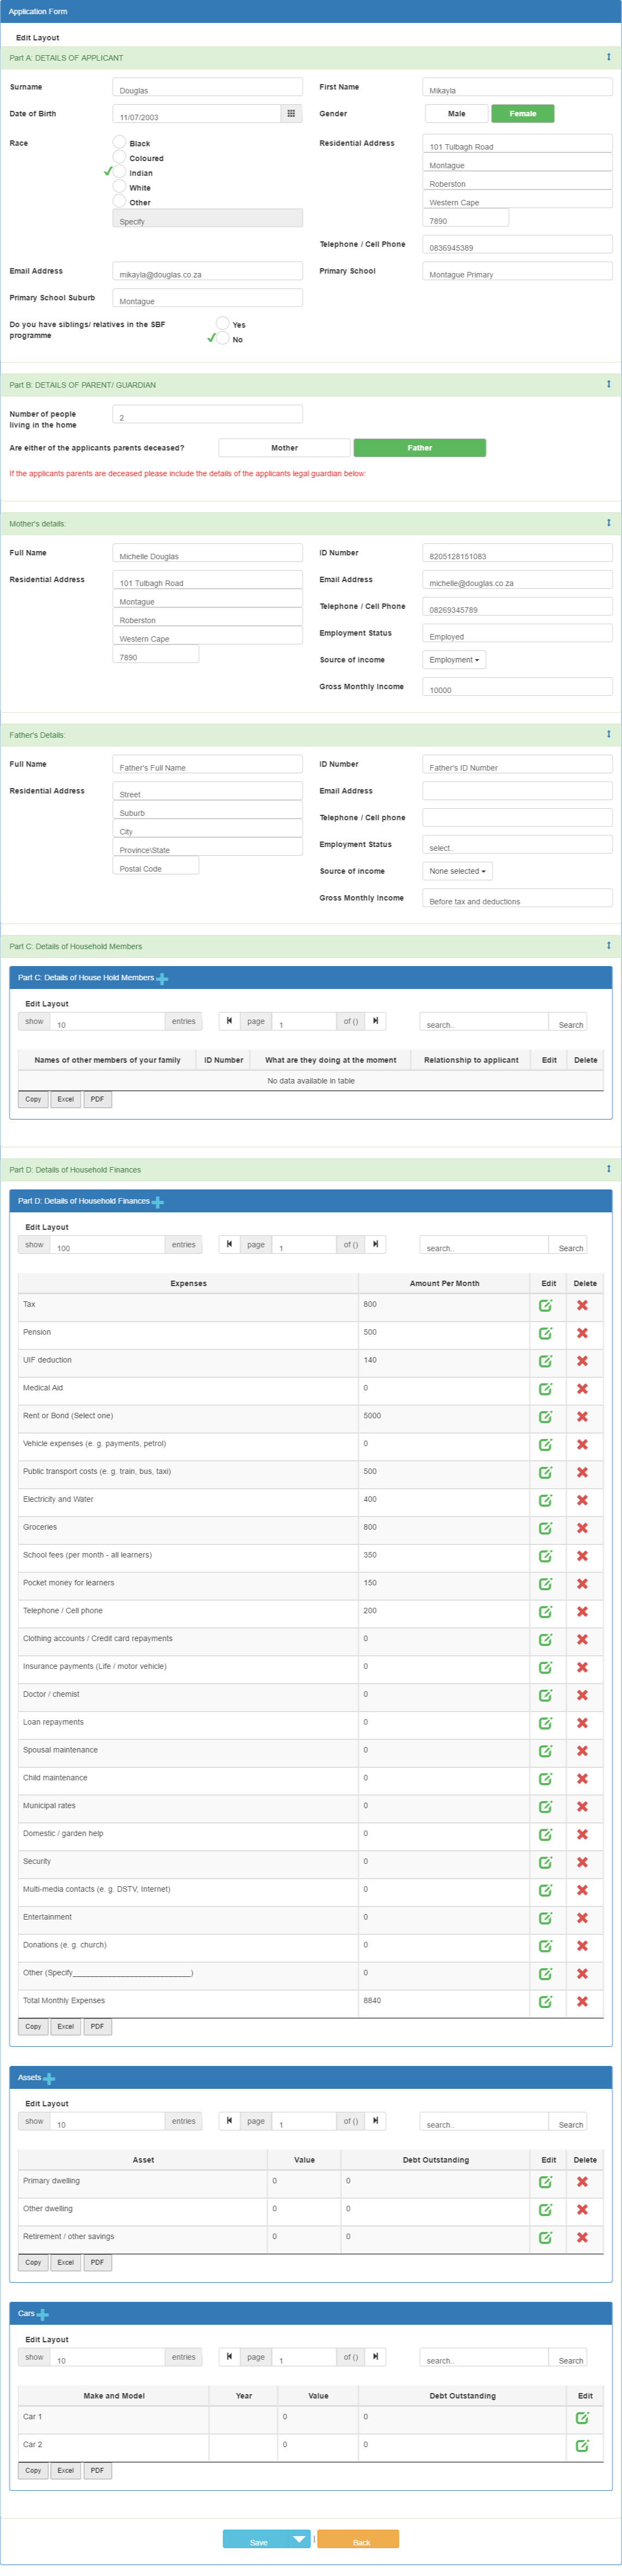
Task: Go to last page in Household Finances table
Action: 375,1244
